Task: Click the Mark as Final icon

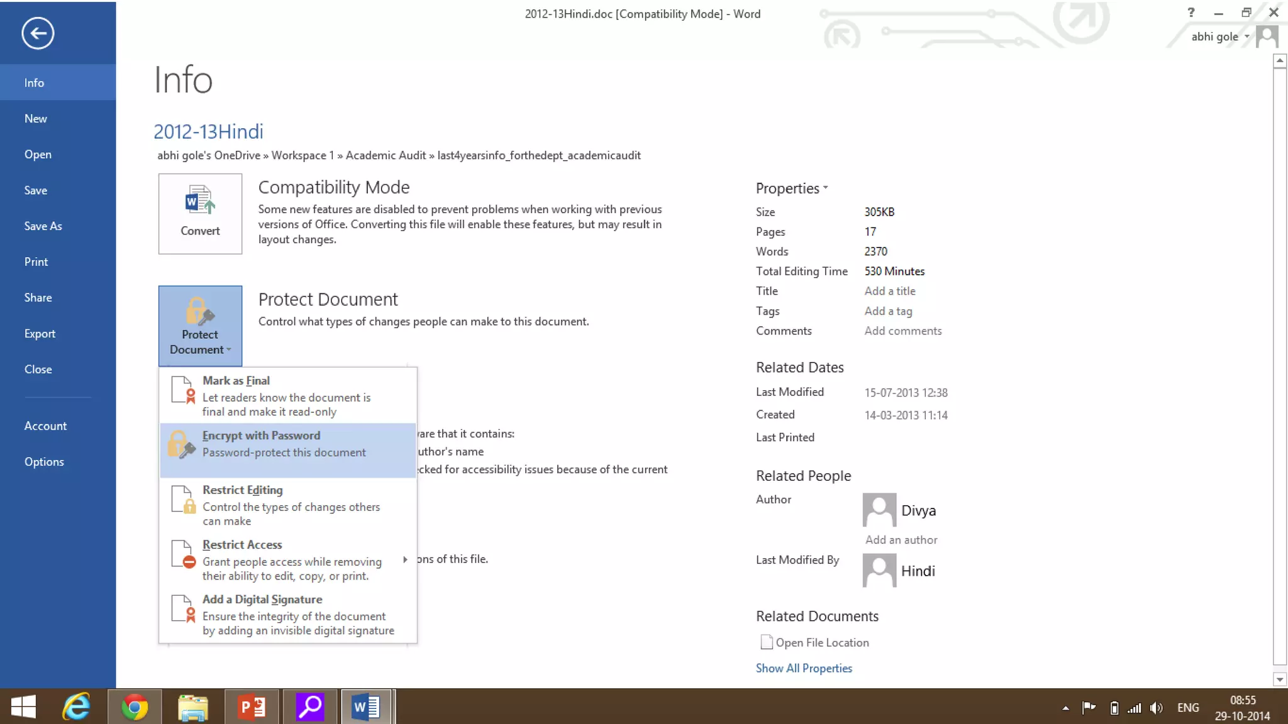Action: click(183, 390)
